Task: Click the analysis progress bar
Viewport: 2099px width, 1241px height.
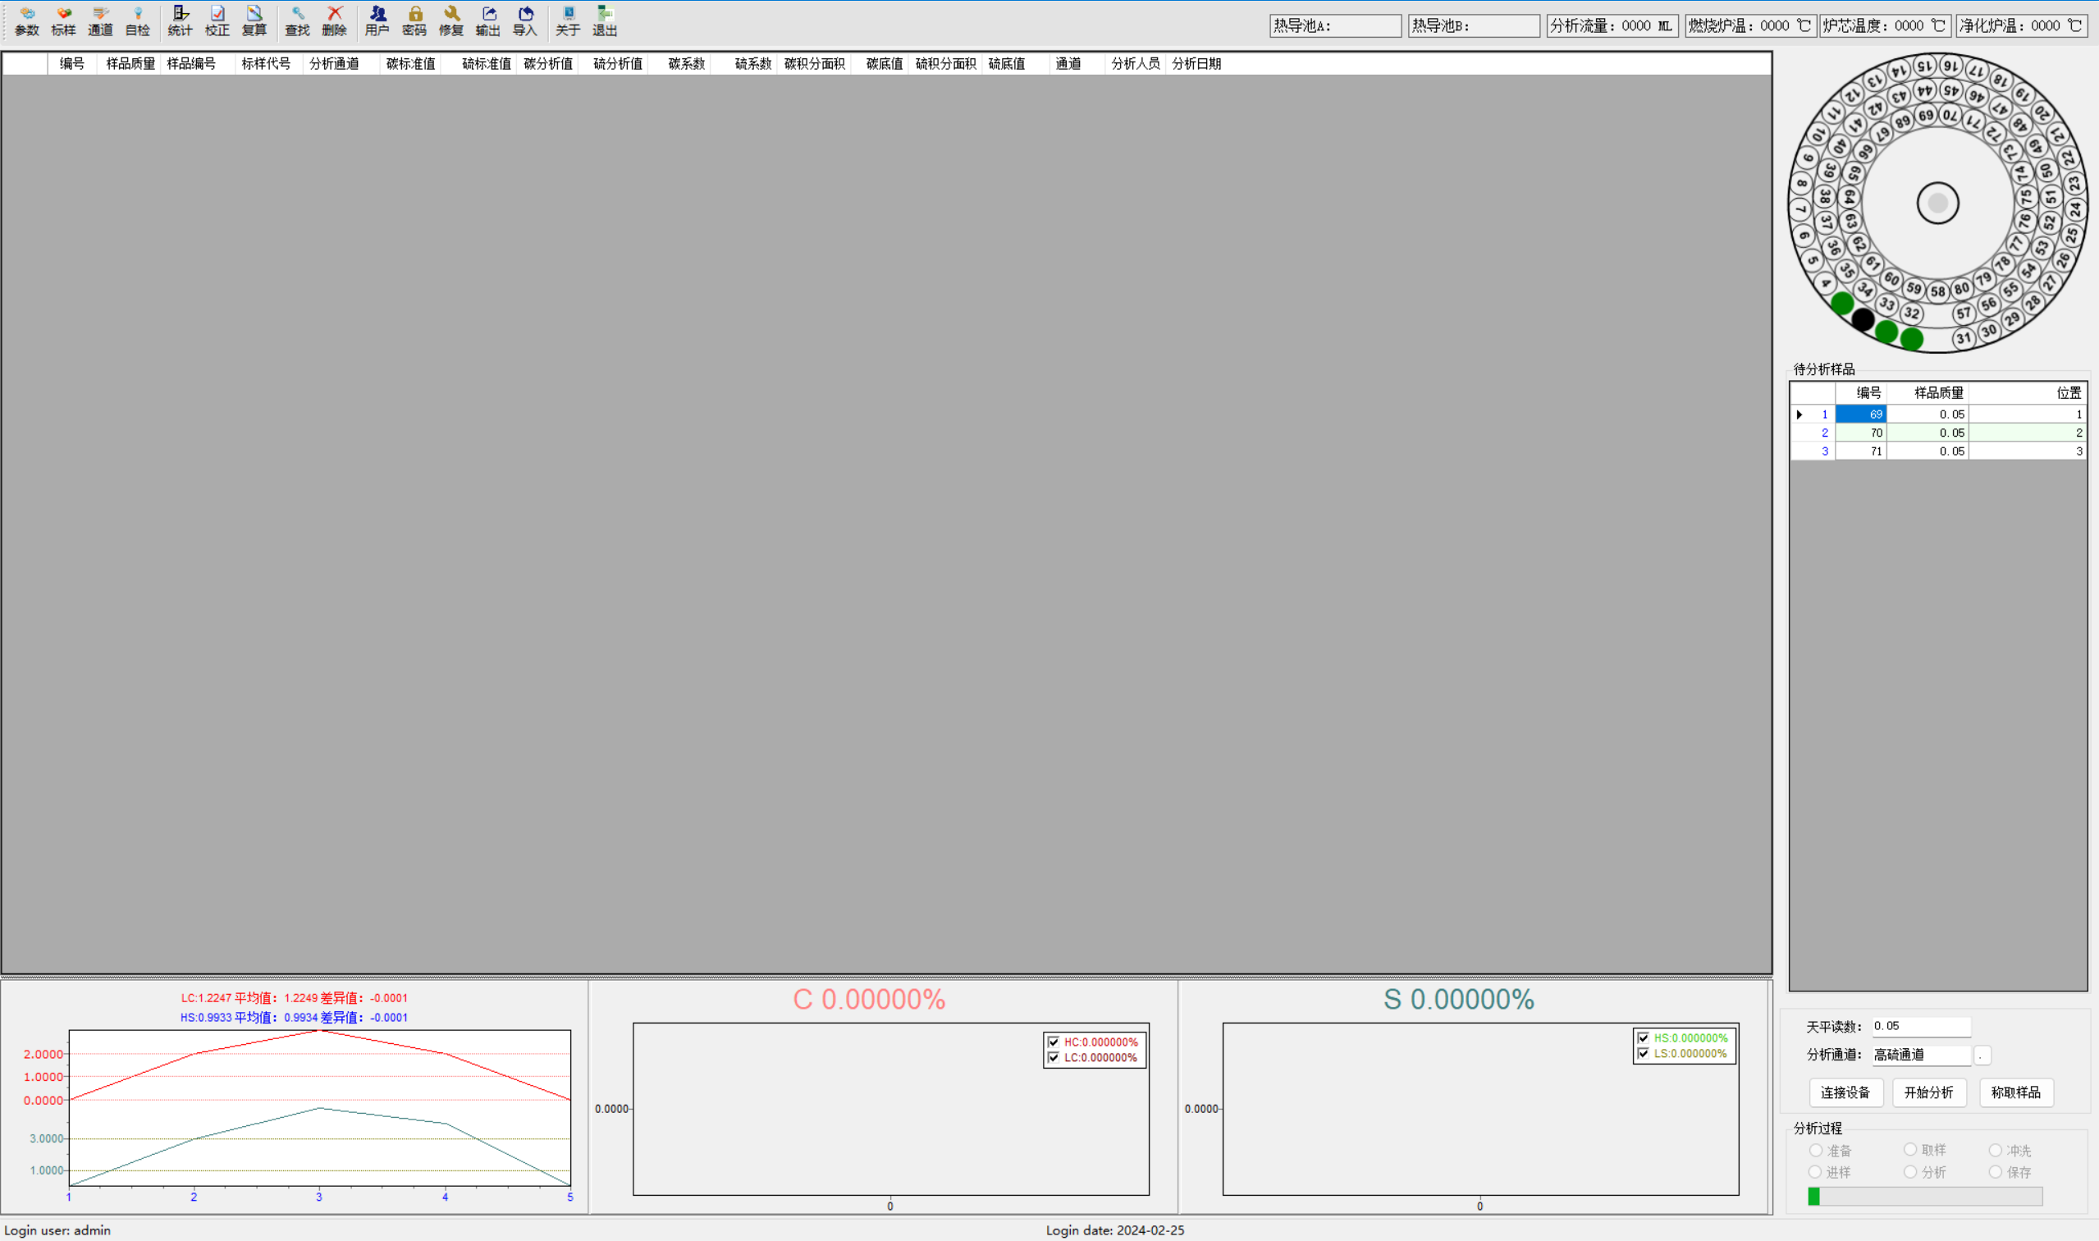Action: [x=1925, y=1197]
